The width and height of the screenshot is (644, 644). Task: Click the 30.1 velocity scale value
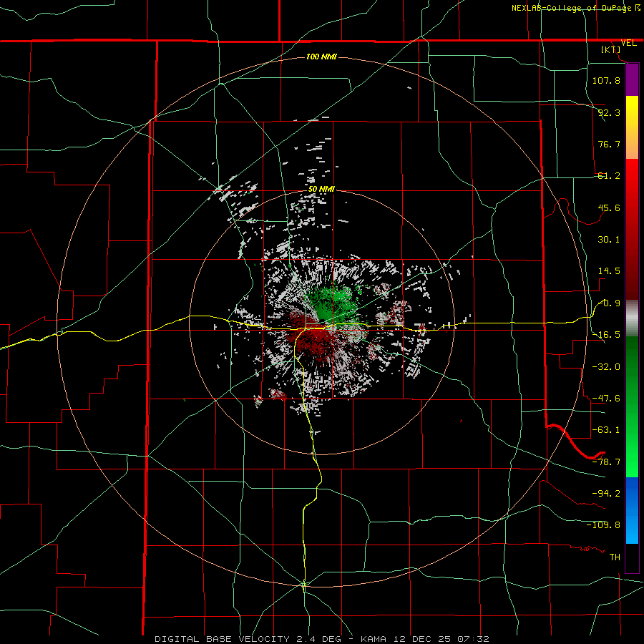609,240
